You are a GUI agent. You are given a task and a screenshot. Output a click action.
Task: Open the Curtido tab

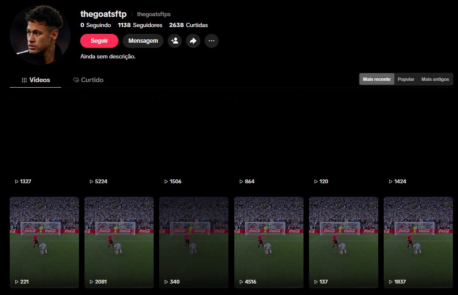click(x=88, y=80)
